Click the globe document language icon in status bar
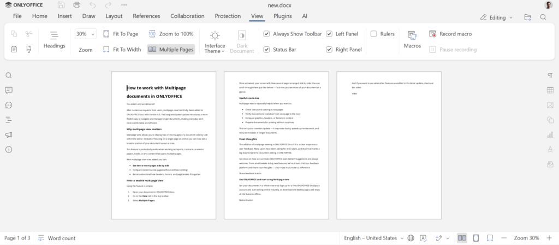 point(411,238)
